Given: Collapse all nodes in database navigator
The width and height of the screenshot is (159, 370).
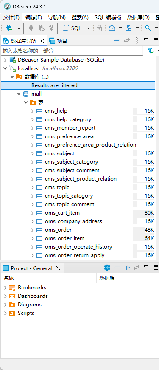Looking at the screenshot, I should tap(117, 41).
